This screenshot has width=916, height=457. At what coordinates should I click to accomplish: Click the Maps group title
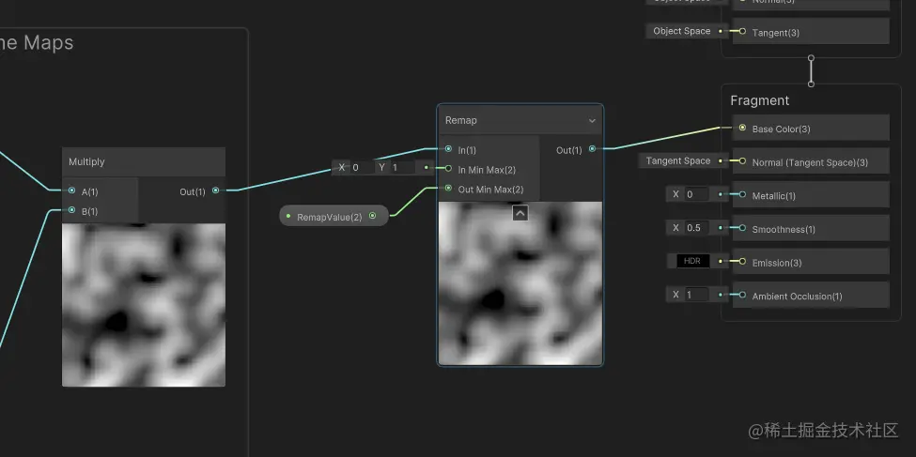(x=37, y=42)
